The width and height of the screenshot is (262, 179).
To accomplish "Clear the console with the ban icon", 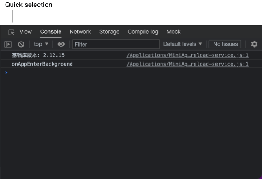I will tap(21, 44).
